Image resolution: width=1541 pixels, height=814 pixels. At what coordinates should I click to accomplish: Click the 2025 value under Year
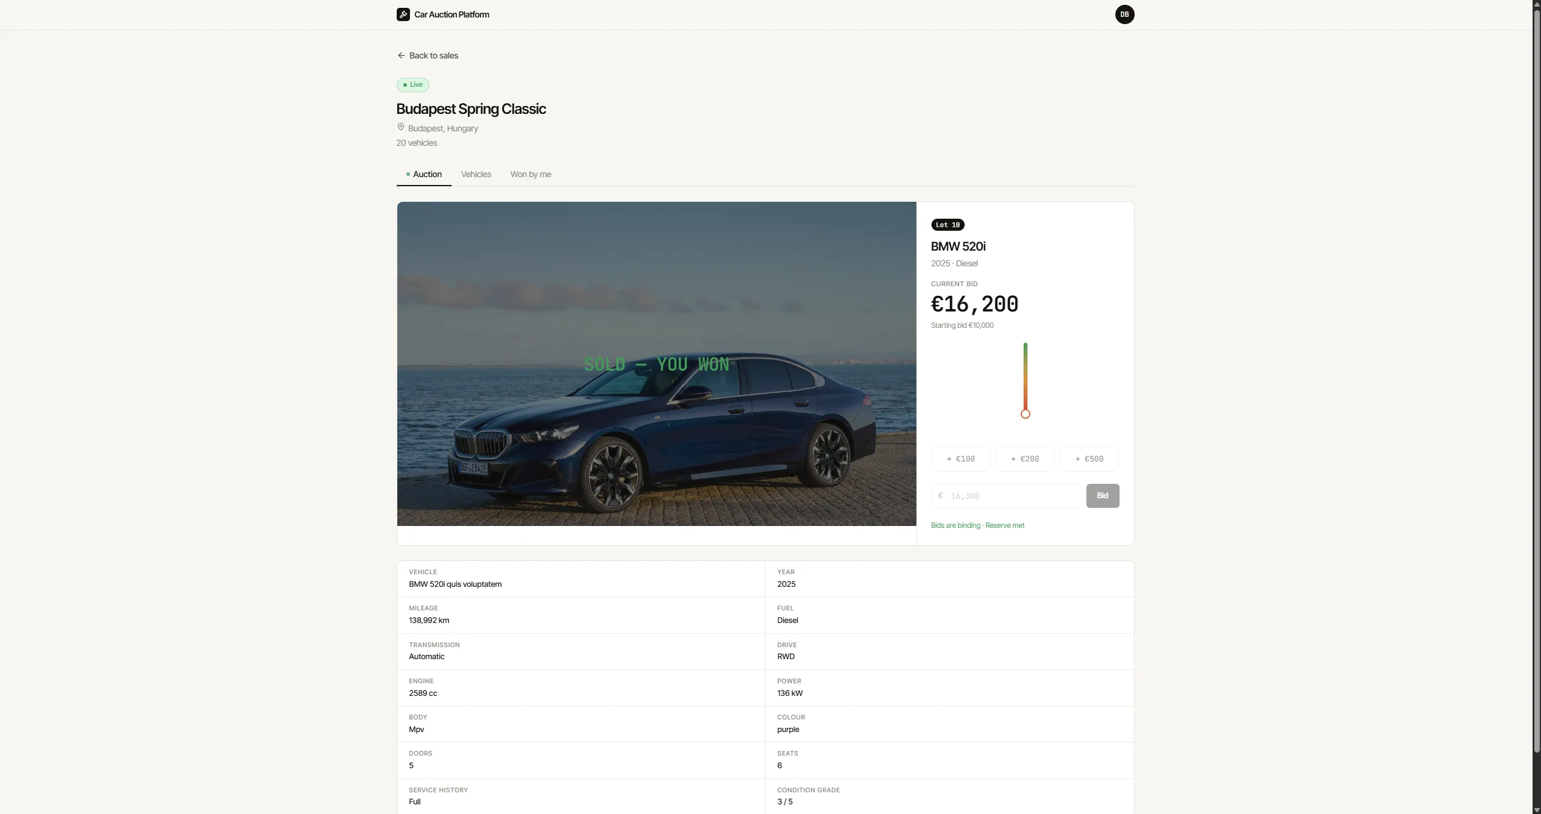click(786, 584)
